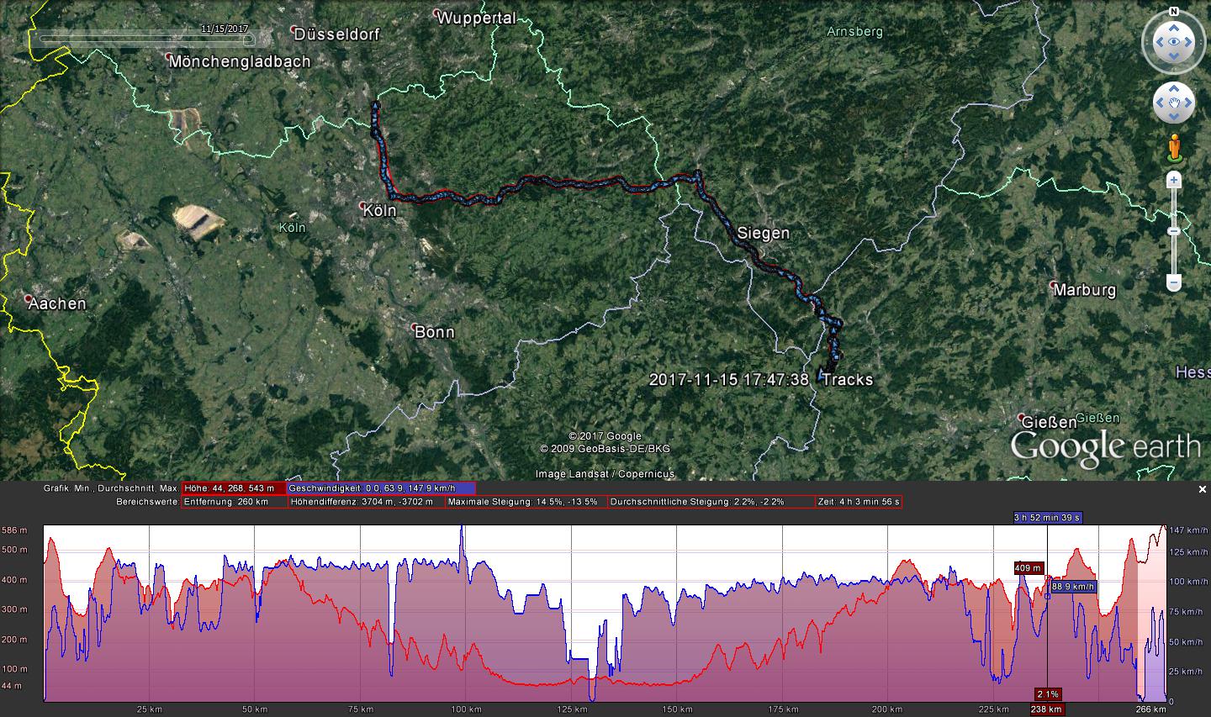Click the Köln city placemark
The width and height of the screenshot is (1211, 717).
[x=363, y=205]
